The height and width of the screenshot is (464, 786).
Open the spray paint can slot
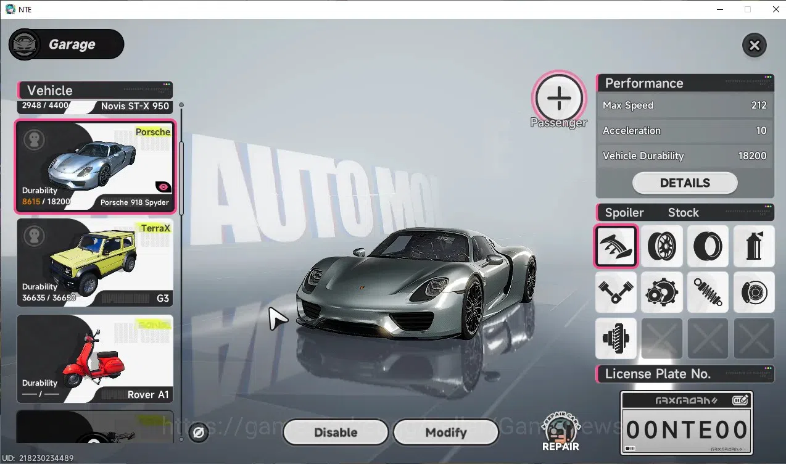coord(754,246)
